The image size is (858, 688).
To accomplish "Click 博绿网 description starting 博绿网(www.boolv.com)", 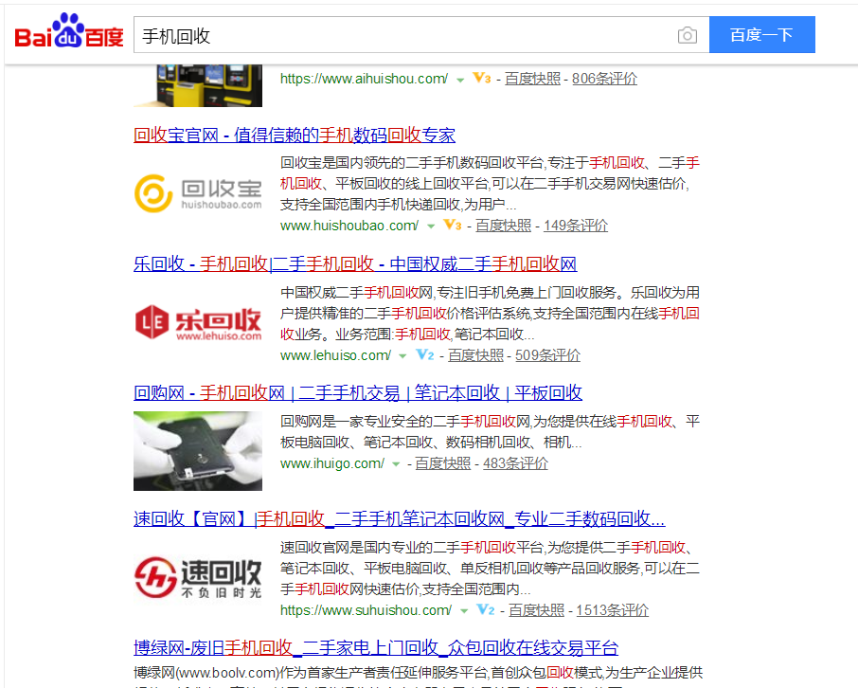I will pyautogui.click(x=418, y=677).
